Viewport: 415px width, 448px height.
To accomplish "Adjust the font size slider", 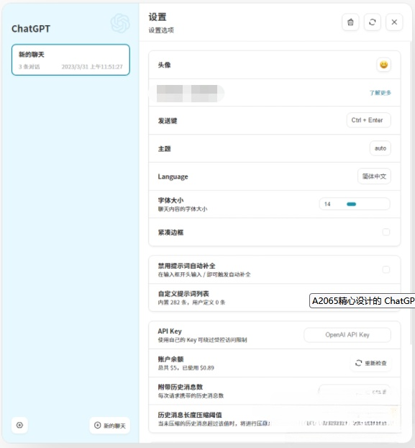I will pyautogui.click(x=355, y=204).
